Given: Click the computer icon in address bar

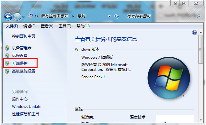Looking at the screenshot, I should pyautogui.click(x=31, y=16).
